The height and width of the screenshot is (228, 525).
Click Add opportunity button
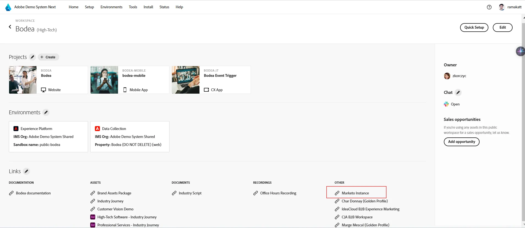pos(461,142)
